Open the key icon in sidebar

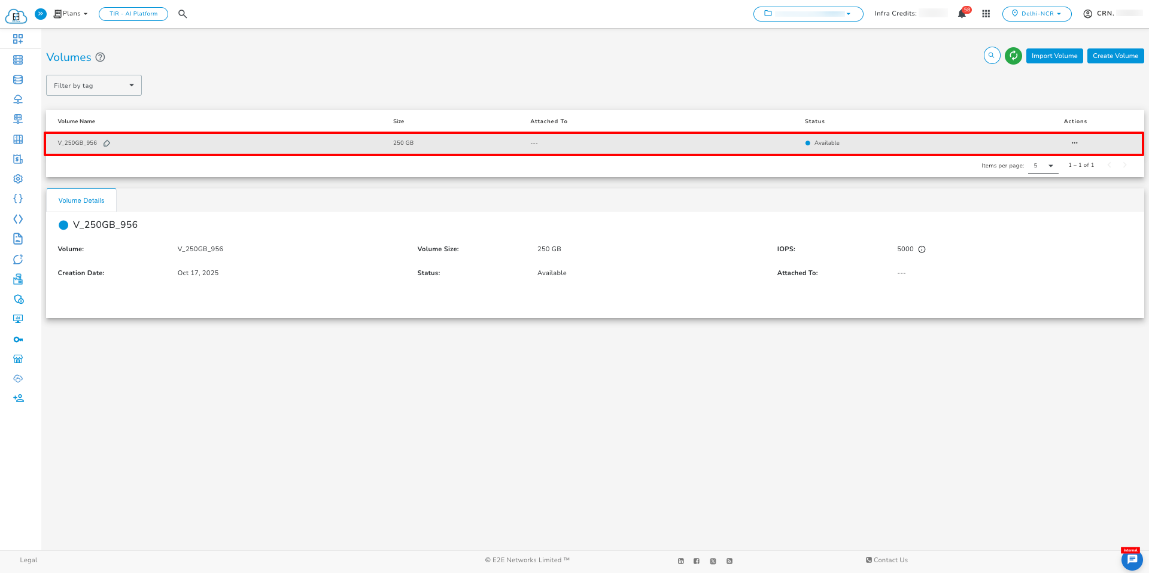[x=18, y=340]
